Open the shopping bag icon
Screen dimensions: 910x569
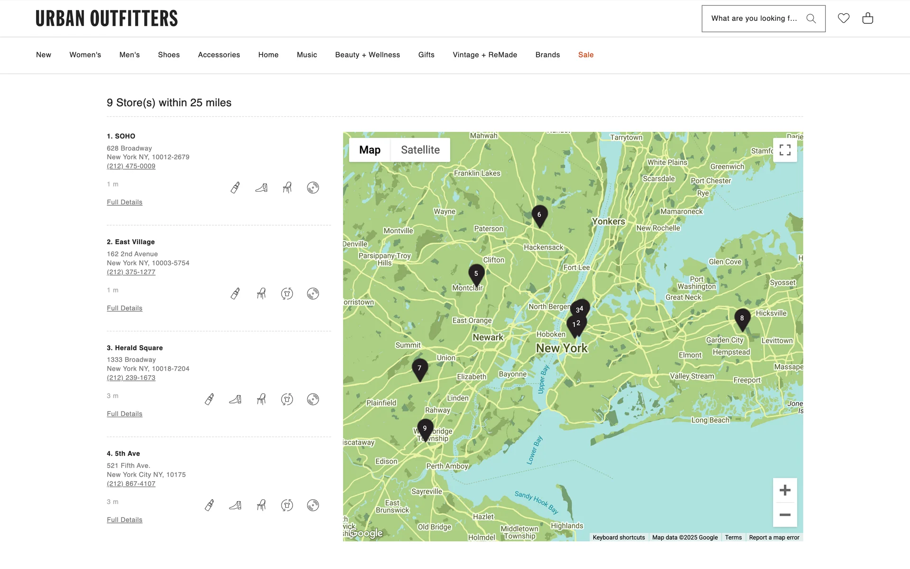[867, 18]
